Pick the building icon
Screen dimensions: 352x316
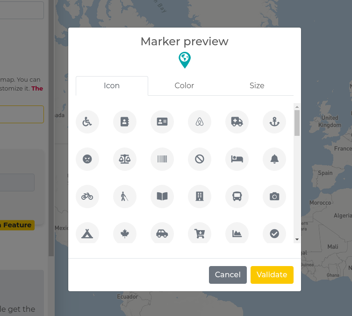coord(200,197)
